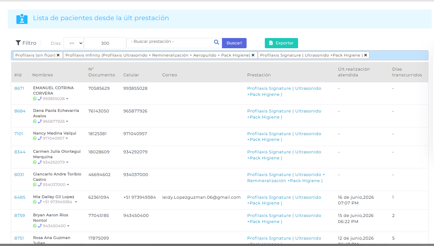Click the magnifier icon in Buscar prestación
This screenshot has height=246, width=434.
(217, 42)
